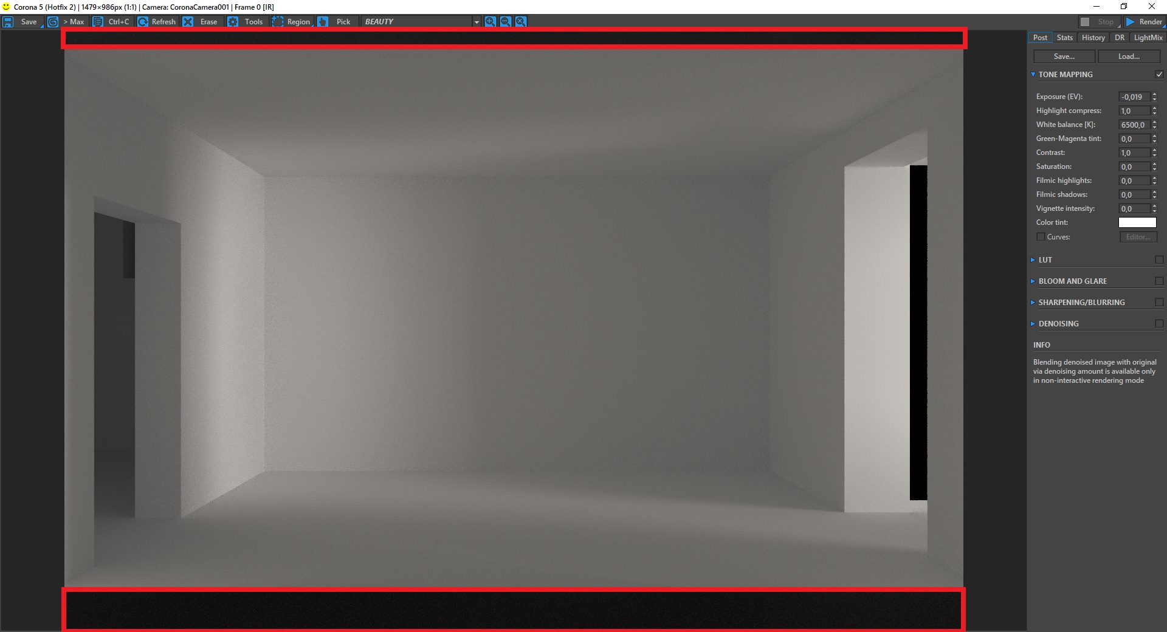The height and width of the screenshot is (632, 1167).
Task: Click the Render play icon
Action: [x=1130, y=22]
